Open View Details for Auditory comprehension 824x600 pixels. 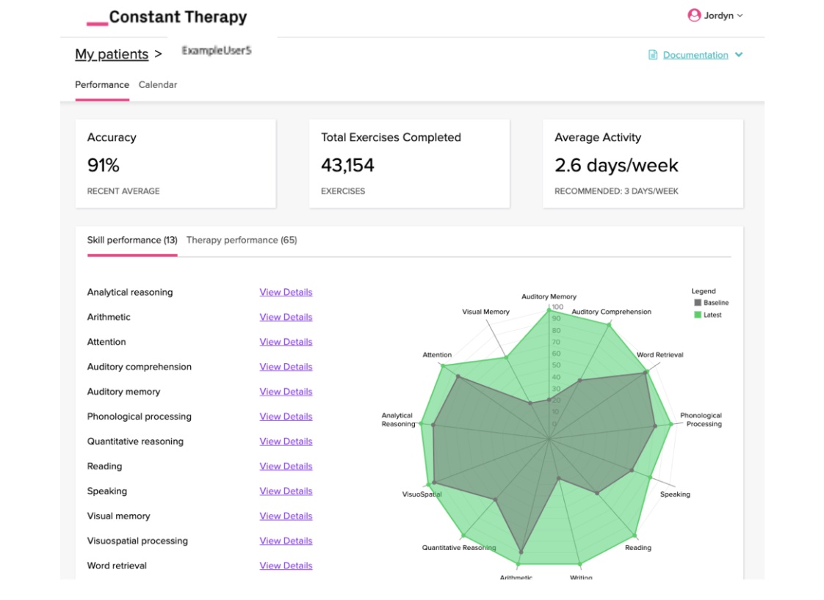coord(286,367)
